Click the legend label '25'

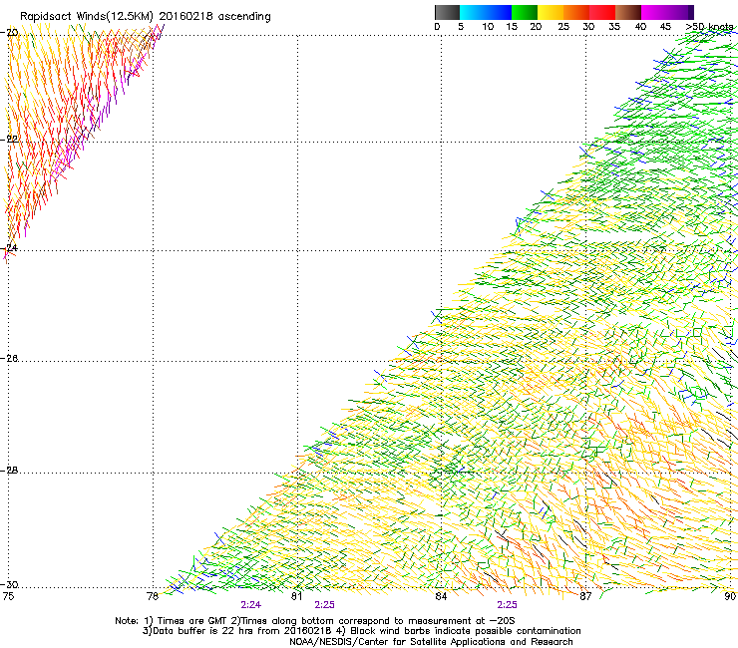562,27
